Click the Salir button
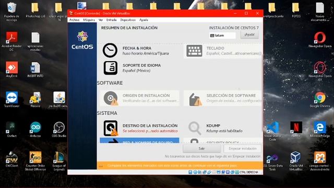Screen dimensions: 334x188 coord(201,148)
